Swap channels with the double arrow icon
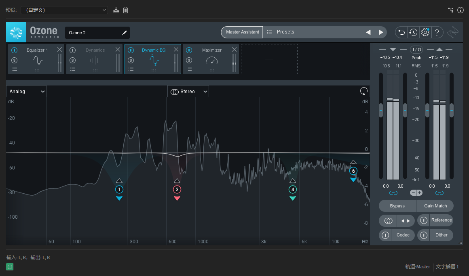Screen dimensions: 469x276 coord(406,220)
